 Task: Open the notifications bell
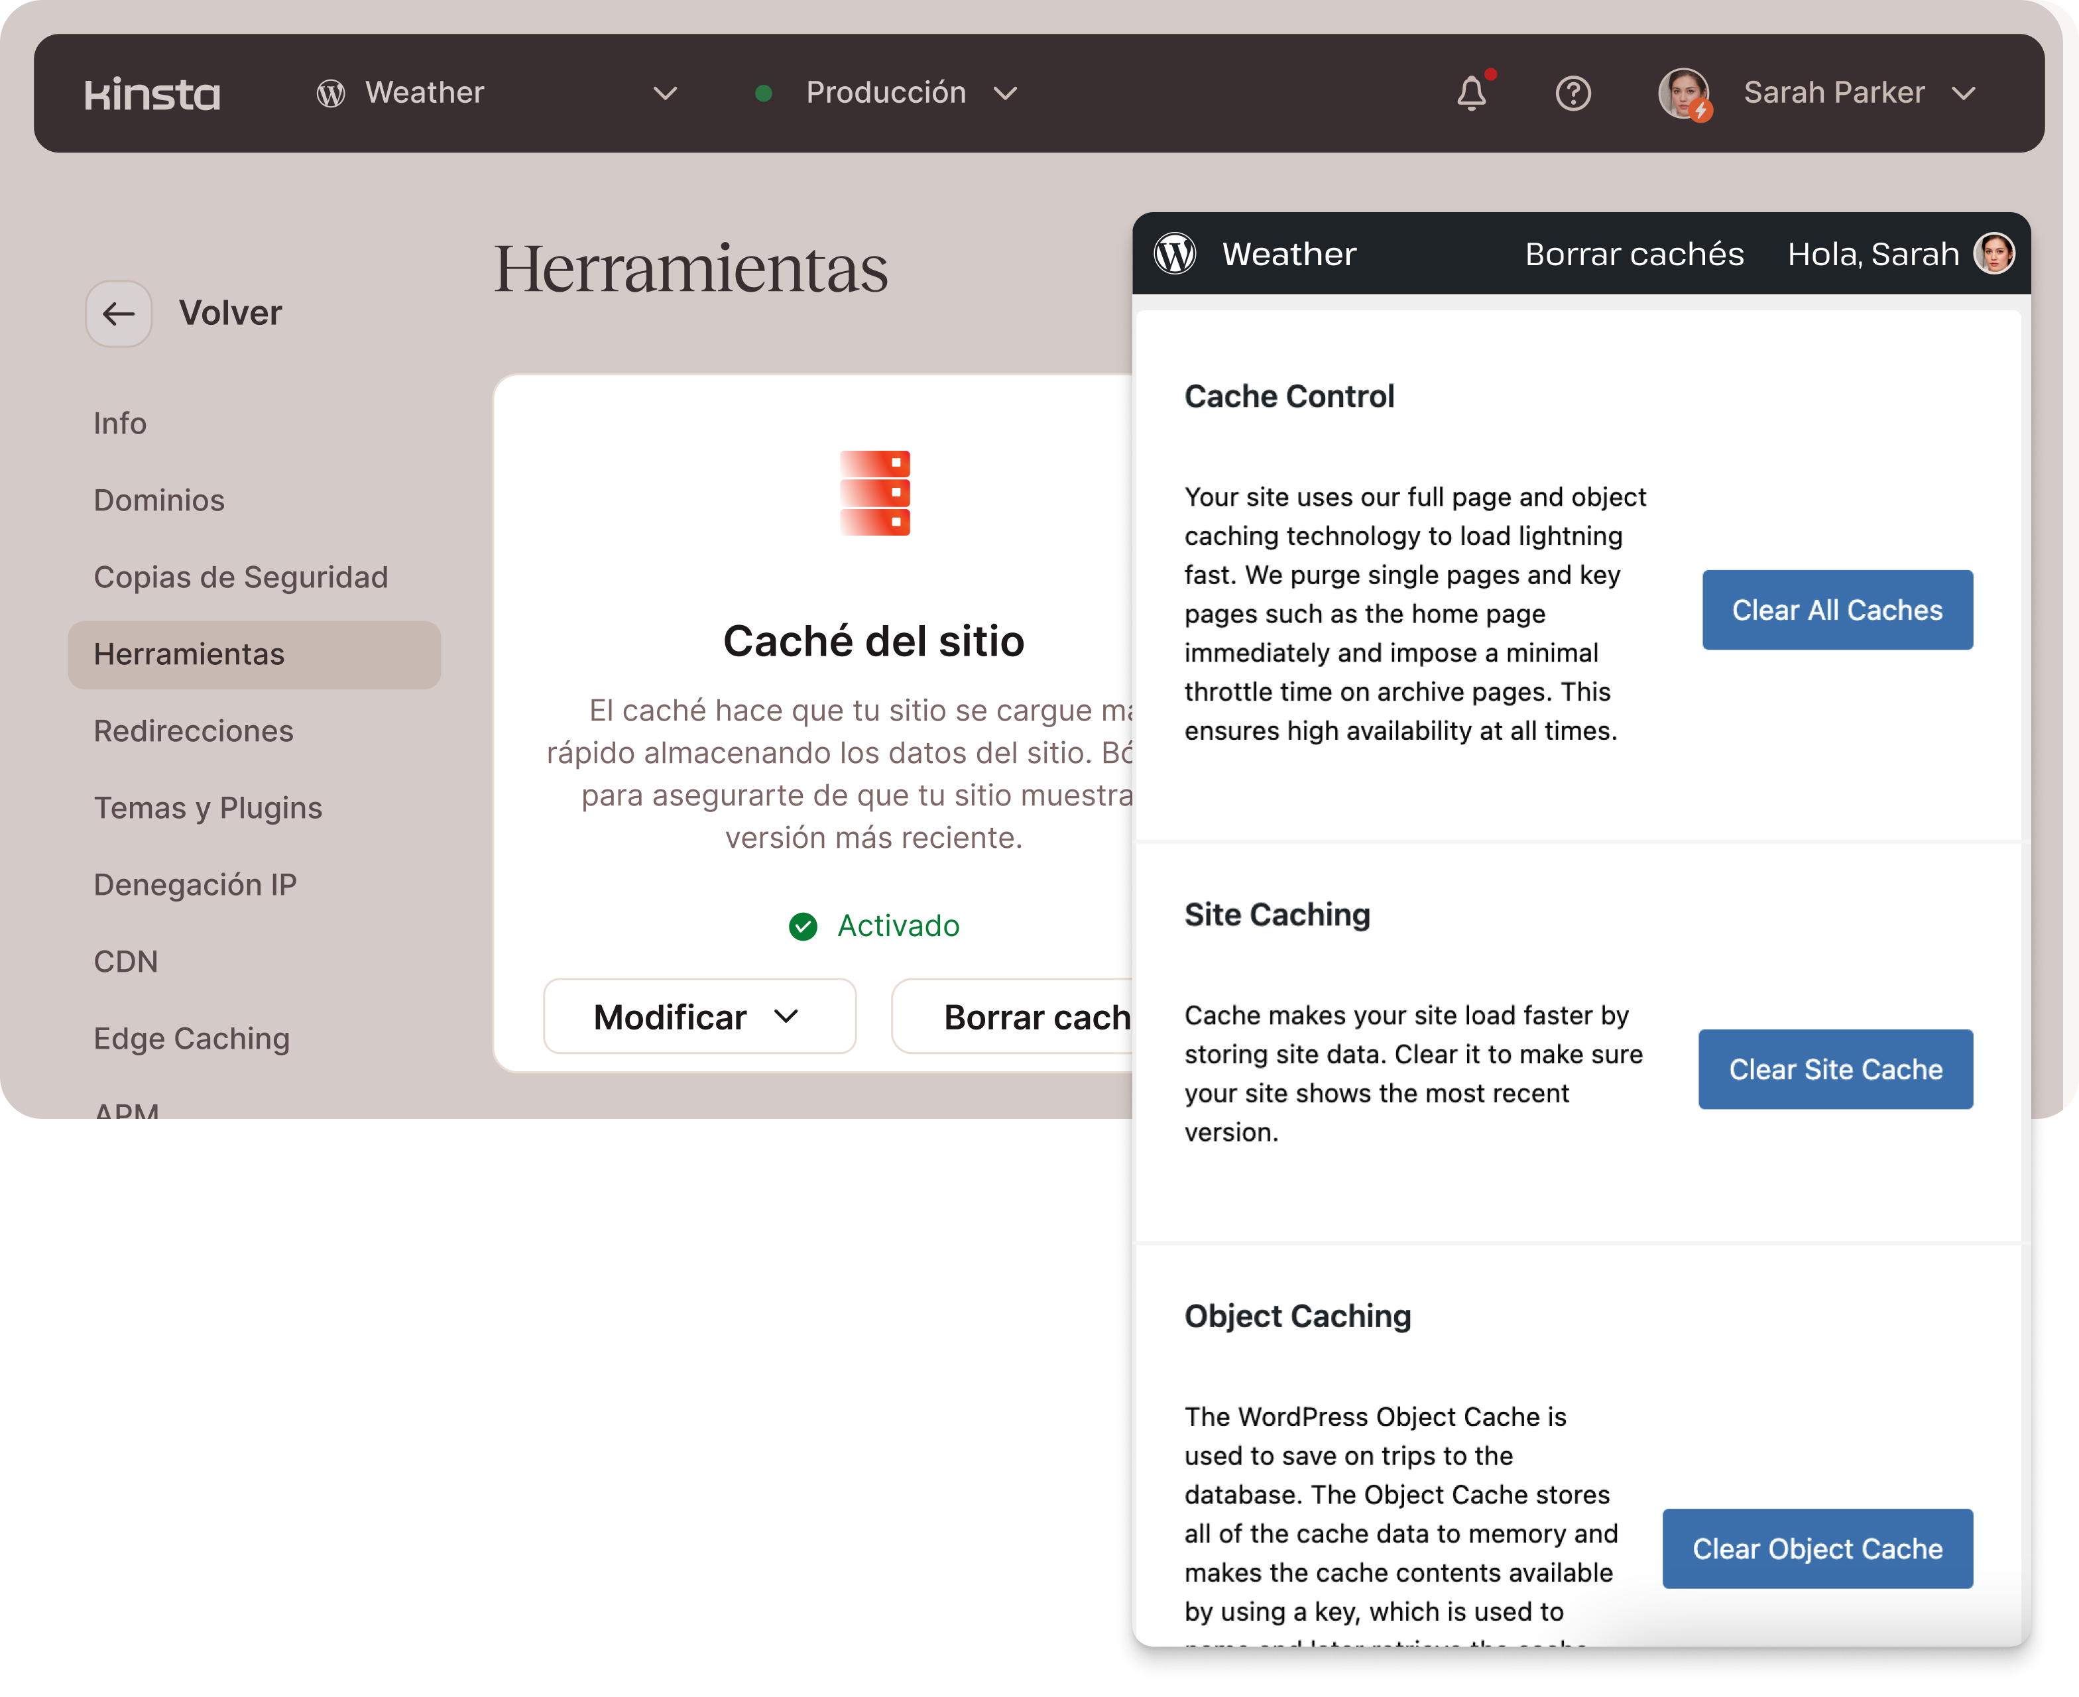[1471, 94]
